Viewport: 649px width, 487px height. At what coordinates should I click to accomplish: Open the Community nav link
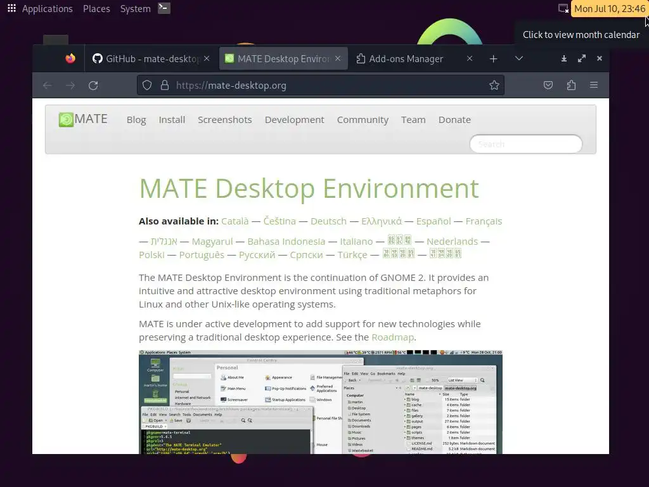coord(363,120)
